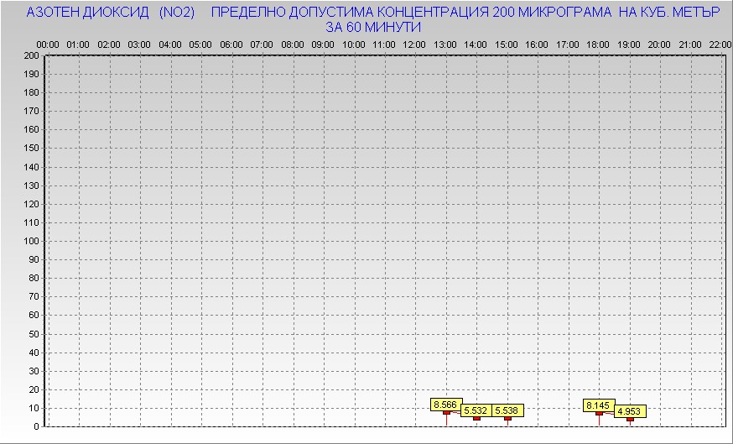Click the red data marker under 8.566

(x=446, y=413)
